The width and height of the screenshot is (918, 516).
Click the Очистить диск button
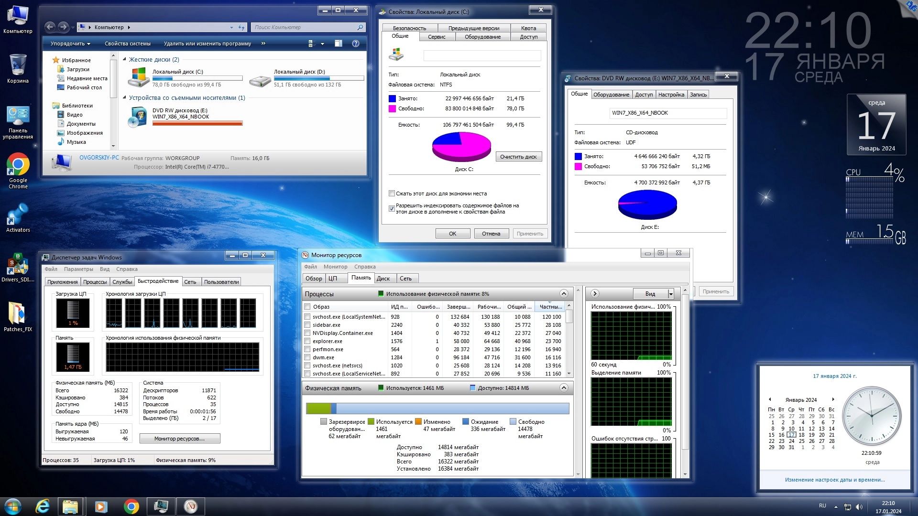pyautogui.click(x=518, y=157)
